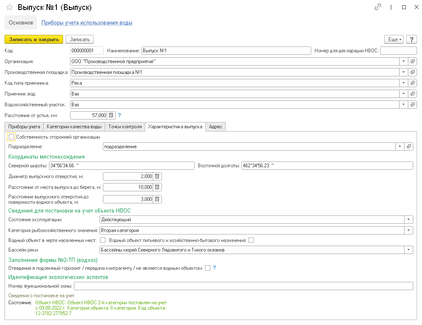The width and height of the screenshot is (422, 325).
Task: Open the three-dot window options menu
Action: click(x=391, y=7)
